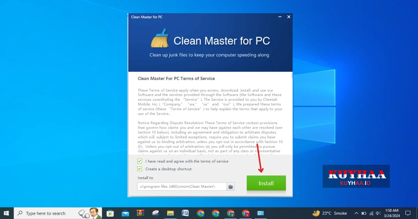Click the "Clean Master For PC Terms of Service" heading

(x=176, y=79)
